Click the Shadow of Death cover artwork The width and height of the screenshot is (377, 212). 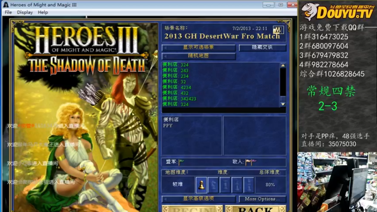point(86,117)
